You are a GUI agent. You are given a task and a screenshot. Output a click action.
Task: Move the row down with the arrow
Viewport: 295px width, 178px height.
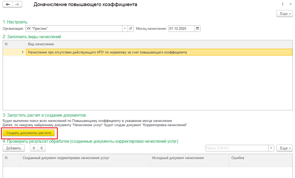click(42, 148)
